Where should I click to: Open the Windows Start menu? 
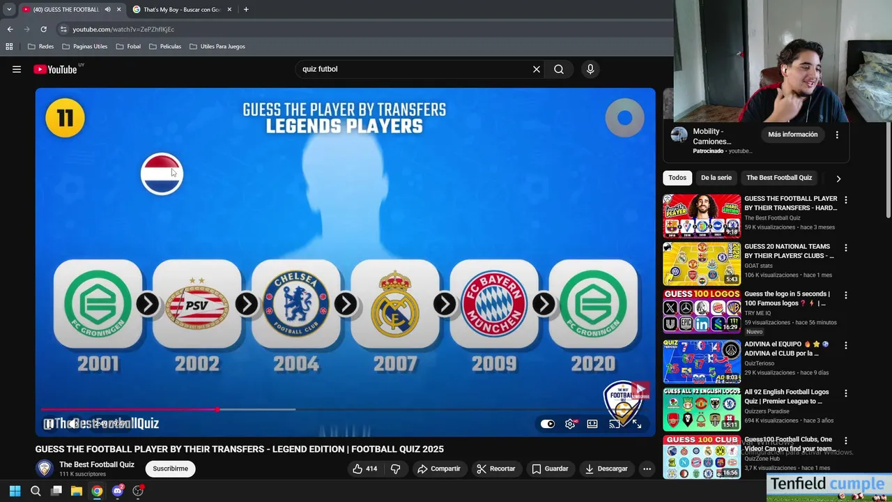point(15,491)
